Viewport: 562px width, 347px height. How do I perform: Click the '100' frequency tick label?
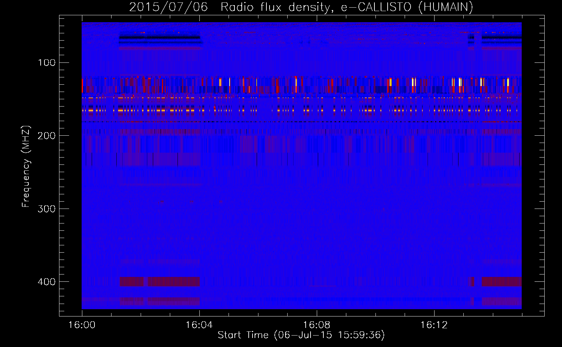pyautogui.click(x=47, y=62)
